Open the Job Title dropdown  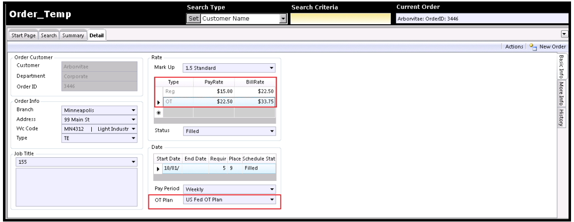(133, 162)
